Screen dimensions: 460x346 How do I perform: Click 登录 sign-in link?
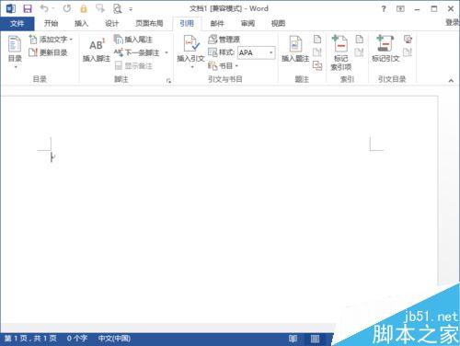[453, 23]
